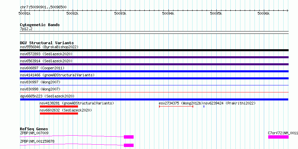Select the ZPBP NM_001159878 exon box
298x149 pixels.
(x=129, y=145)
